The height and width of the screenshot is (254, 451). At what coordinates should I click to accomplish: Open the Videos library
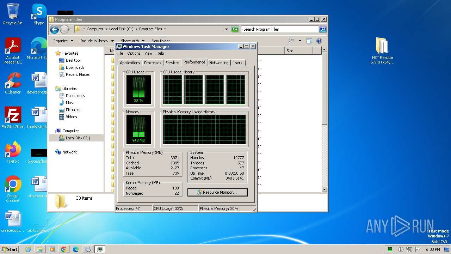(71, 117)
